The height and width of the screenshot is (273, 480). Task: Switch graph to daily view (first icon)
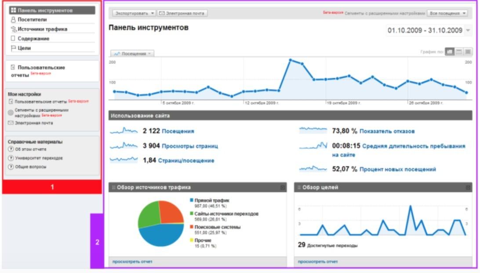[450, 52]
